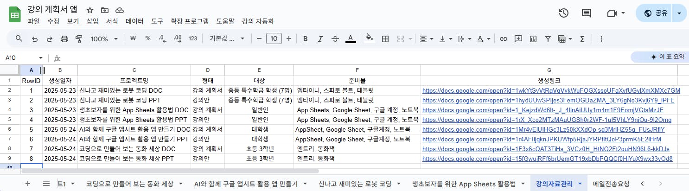Star this spreadsheet
This screenshot has height=191, width=689.
(x=90, y=10)
